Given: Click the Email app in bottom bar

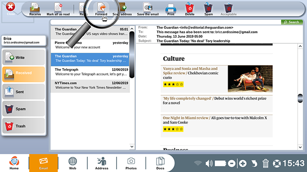Looking at the screenshot, I should tap(43, 163).
